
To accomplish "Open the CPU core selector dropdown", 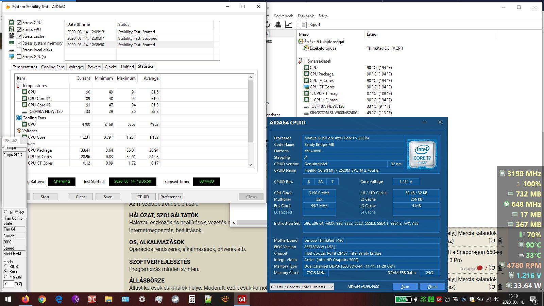I will [302, 287].
